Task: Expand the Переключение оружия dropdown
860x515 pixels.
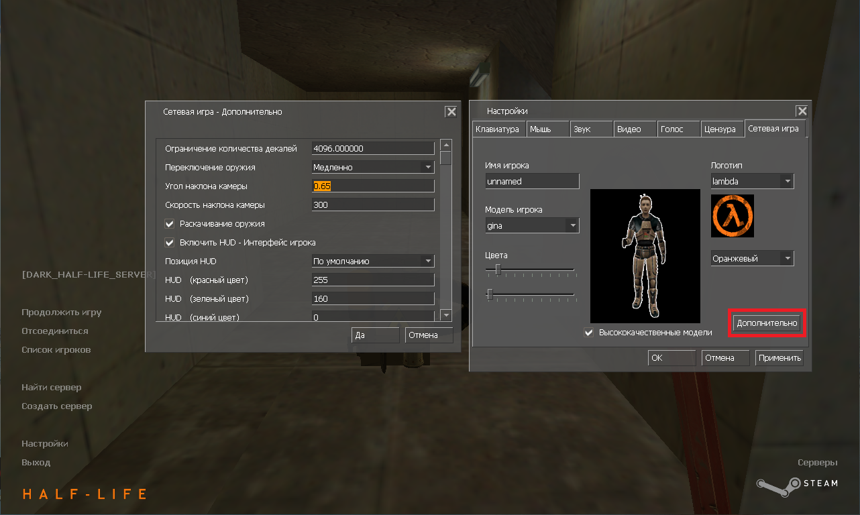Action: coord(427,168)
